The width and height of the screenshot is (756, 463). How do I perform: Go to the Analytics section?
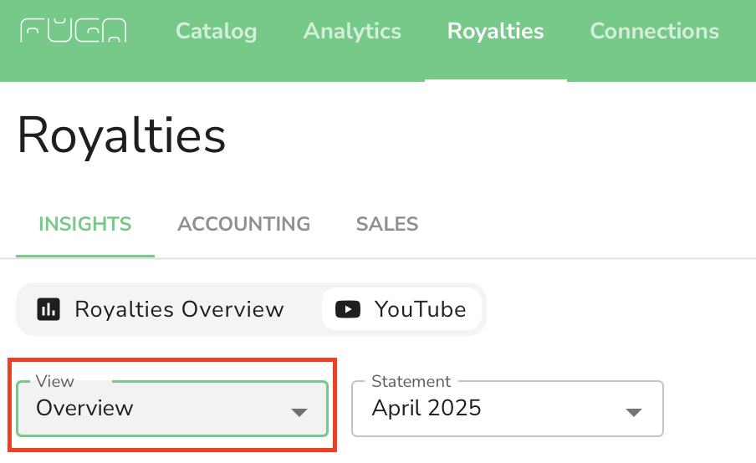pyautogui.click(x=352, y=31)
